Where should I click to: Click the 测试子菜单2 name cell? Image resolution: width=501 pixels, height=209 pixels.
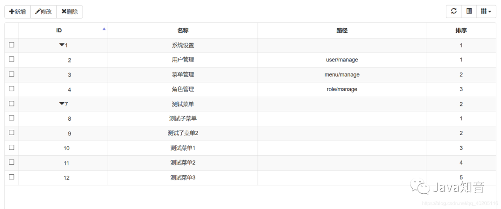[183, 133]
